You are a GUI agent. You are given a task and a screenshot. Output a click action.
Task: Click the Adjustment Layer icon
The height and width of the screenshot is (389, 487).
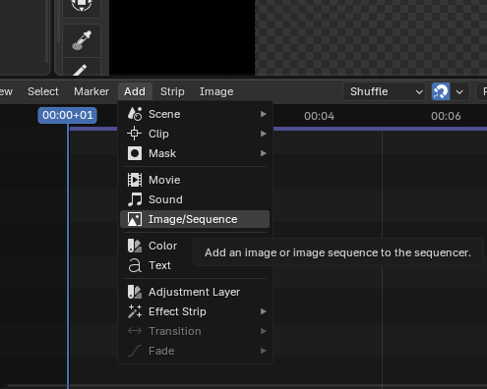pos(135,292)
